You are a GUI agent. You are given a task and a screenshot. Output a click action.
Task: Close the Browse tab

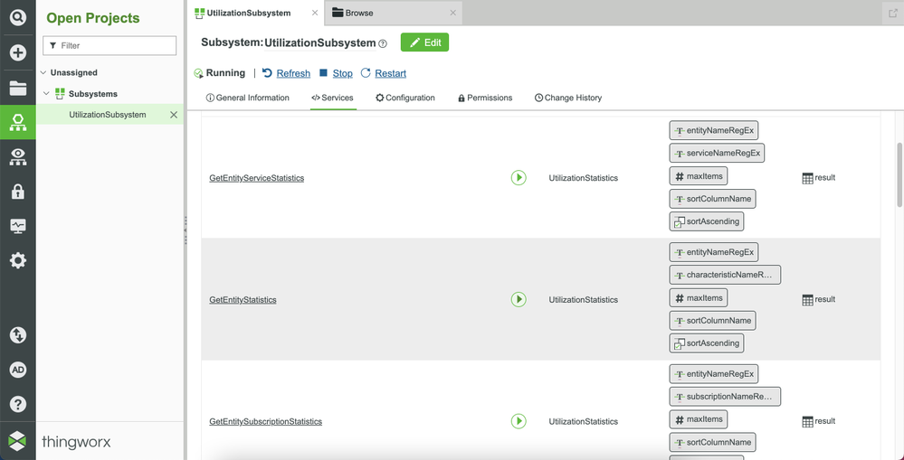click(x=452, y=13)
